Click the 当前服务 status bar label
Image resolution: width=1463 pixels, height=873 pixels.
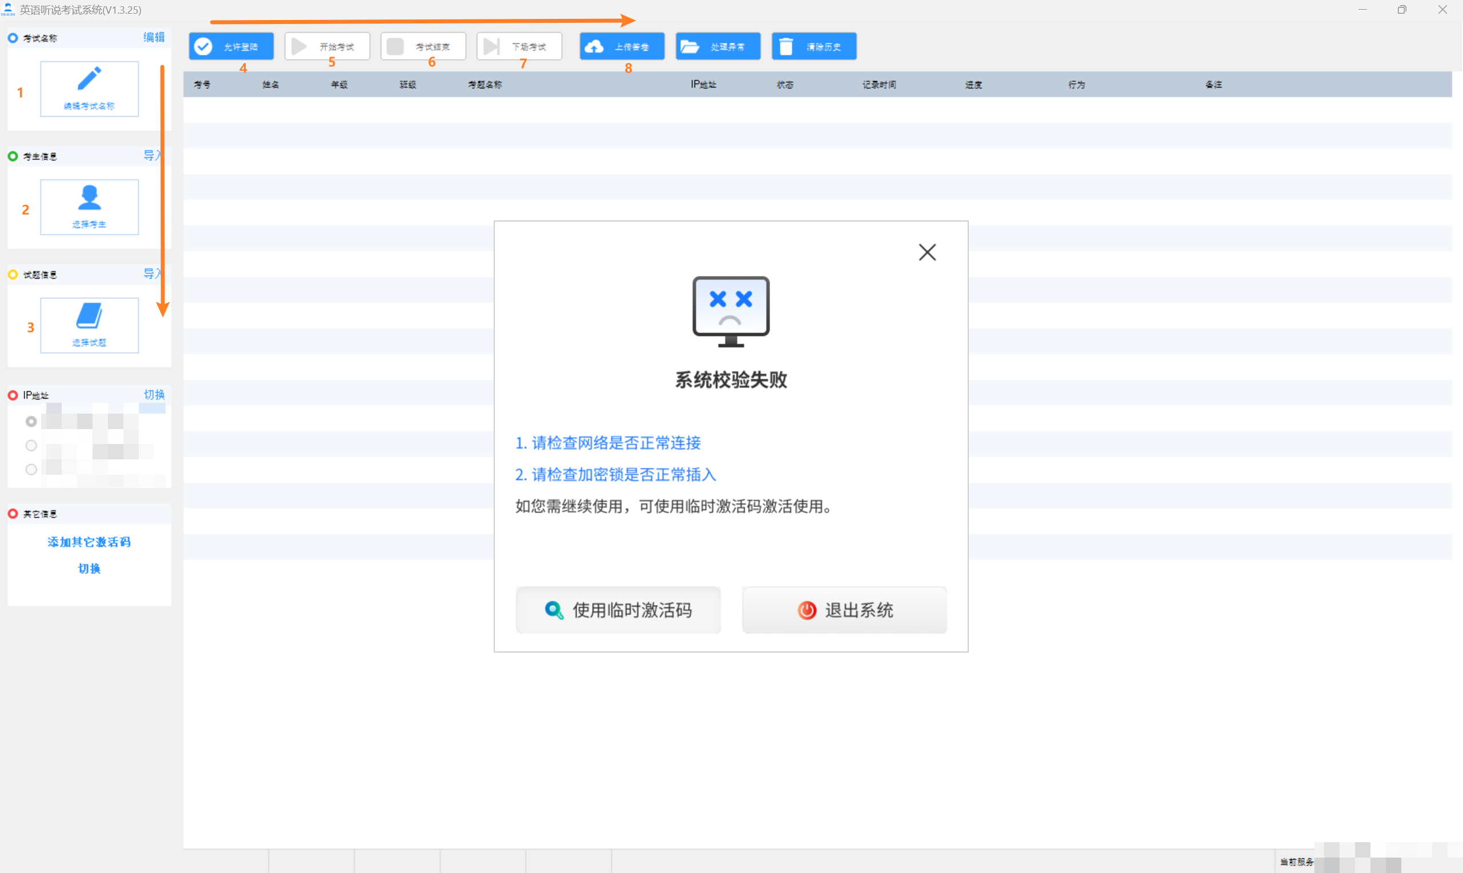pos(1297,862)
